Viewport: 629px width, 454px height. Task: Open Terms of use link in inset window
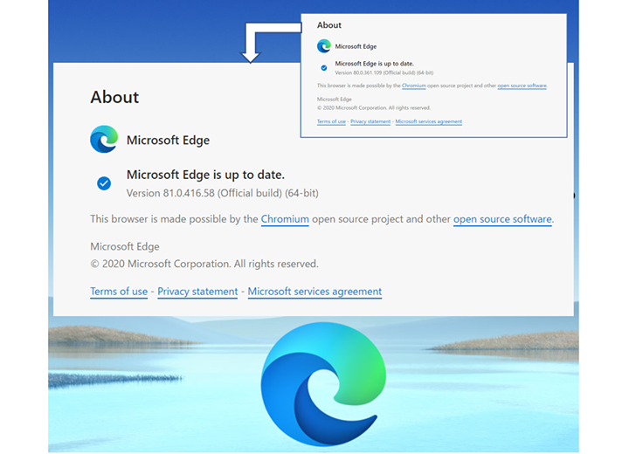tap(331, 121)
